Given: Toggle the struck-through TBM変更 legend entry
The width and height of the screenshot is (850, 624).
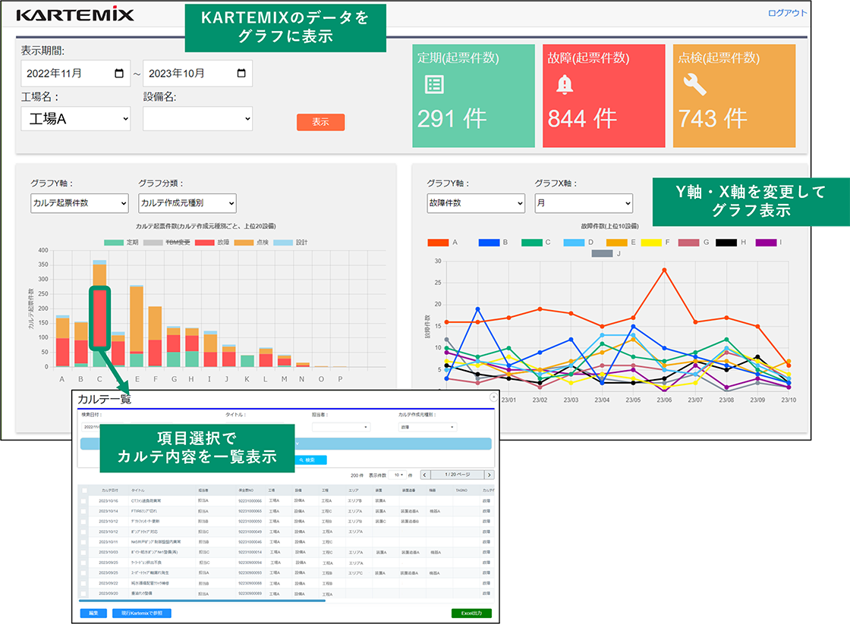Looking at the screenshot, I should click(166, 243).
